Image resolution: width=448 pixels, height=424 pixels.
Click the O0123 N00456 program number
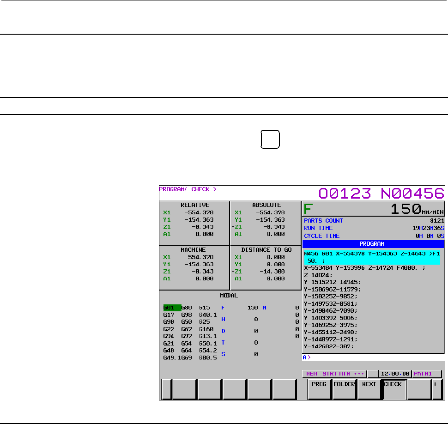click(381, 194)
